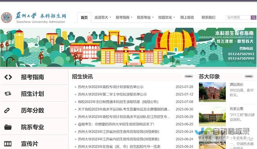The height and width of the screenshot is (149, 257).
Task: Click the 名家云集 campus building thumbnail
Action: (212, 116)
